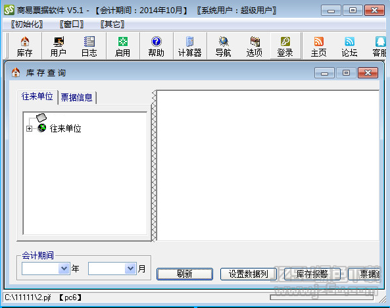Click the status bar progress bar
Viewport: 390px width, 308px height.
[322, 297]
